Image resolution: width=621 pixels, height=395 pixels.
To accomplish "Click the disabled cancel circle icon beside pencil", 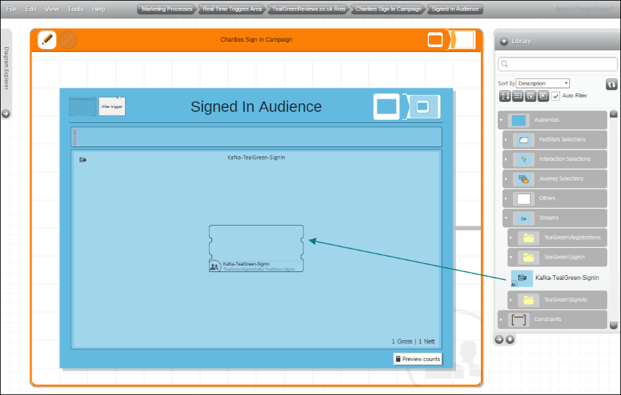I will (x=67, y=40).
